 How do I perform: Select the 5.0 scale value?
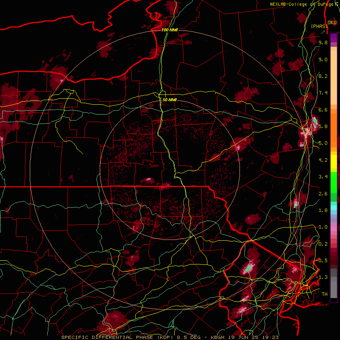[x=323, y=143]
